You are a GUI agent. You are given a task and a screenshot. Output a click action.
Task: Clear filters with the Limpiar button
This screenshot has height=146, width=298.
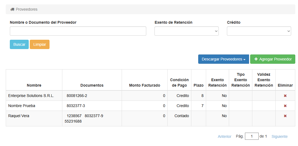point(40,44)
